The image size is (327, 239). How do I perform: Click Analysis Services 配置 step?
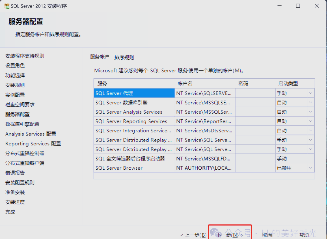pyautogui.click(x=31, y=134)
